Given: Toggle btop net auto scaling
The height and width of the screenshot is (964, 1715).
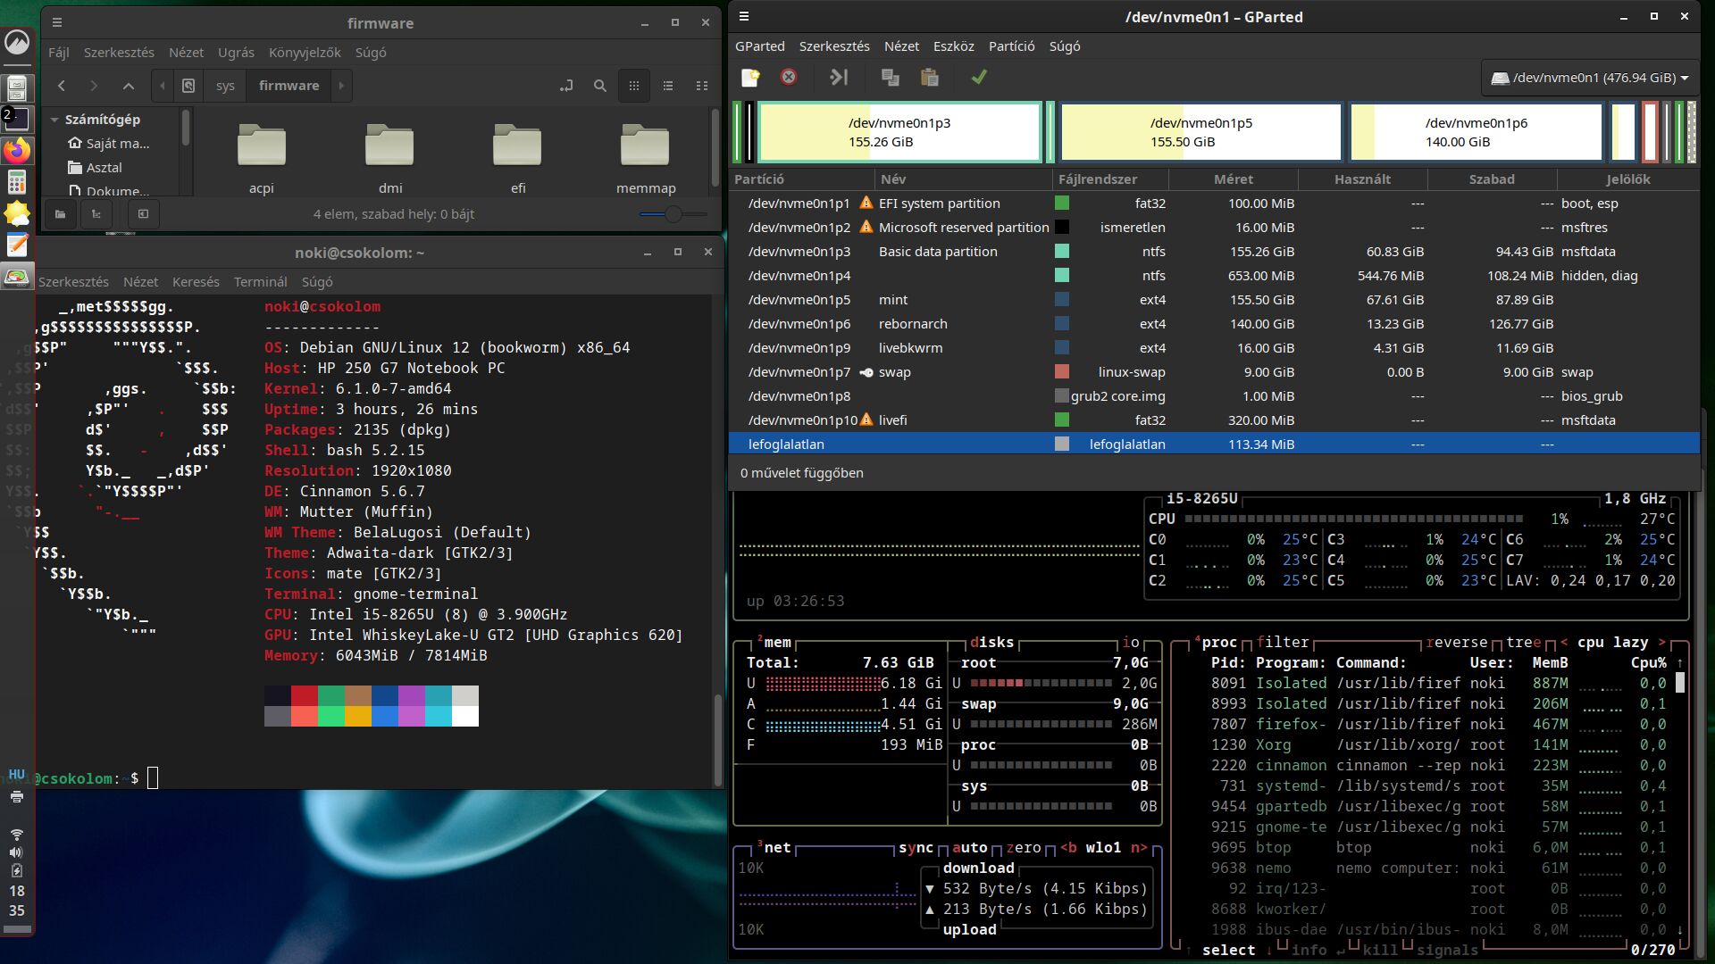Looking at the screenshot, I should [969, 847].
